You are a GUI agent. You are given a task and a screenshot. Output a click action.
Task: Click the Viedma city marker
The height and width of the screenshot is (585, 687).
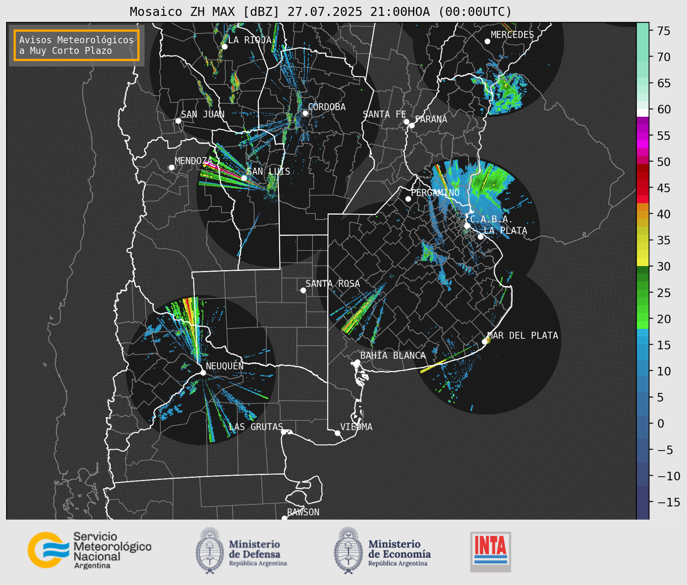tap(337, 433)
